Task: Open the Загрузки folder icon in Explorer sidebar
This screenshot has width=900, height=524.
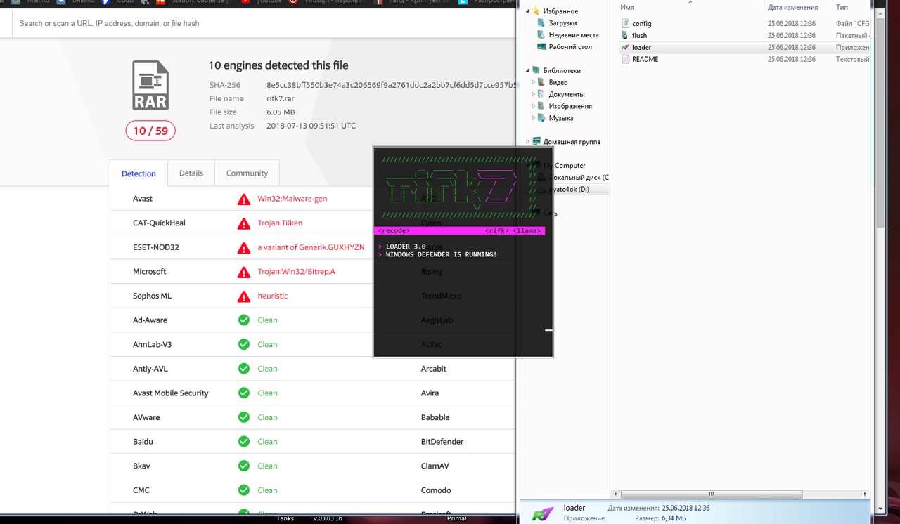Action: coord(541,23)
